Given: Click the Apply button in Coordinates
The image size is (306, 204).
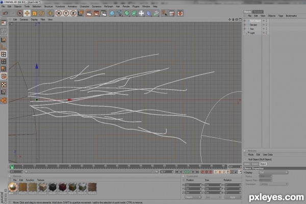Looking at the screenshot, I should (233, 197).
